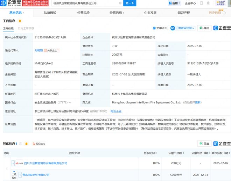
Task: Click the 查一下 search button
Action: (129, 3)
